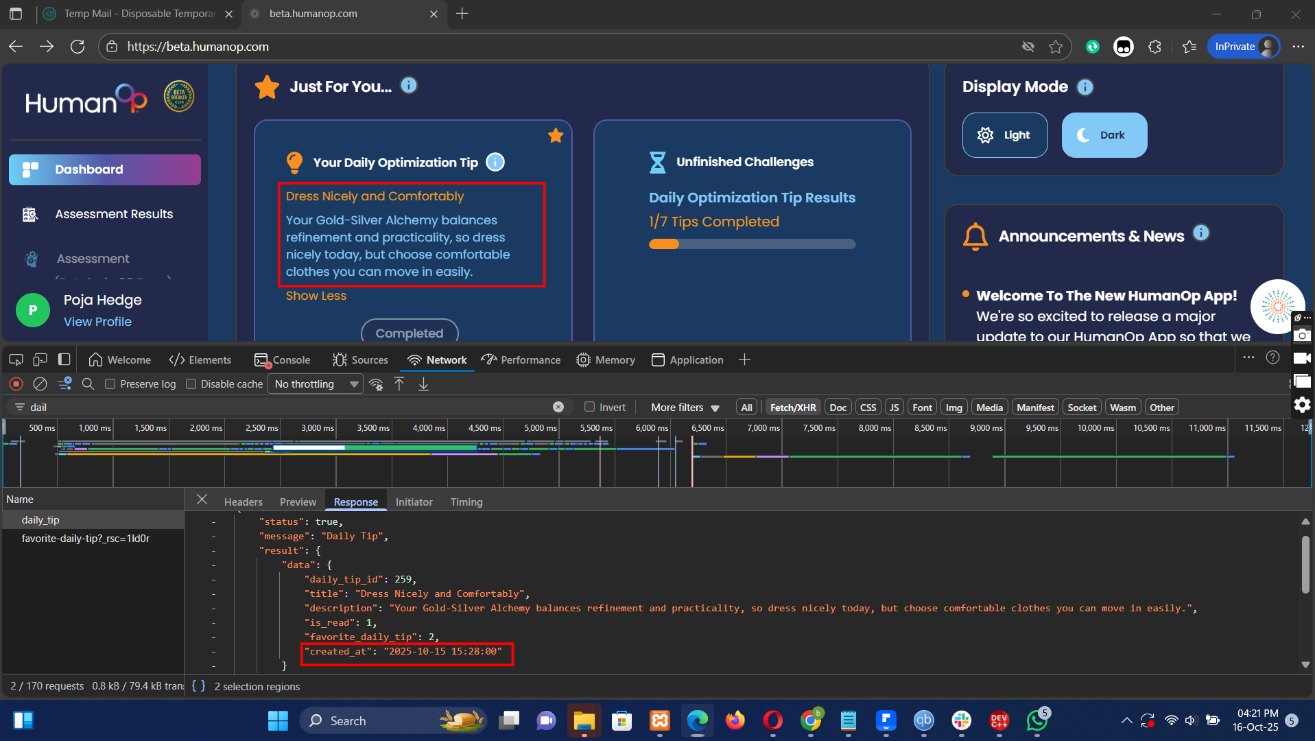Open the network search magnifier icon
Viewport: 1315px width, 741px height.
(88, 384)
